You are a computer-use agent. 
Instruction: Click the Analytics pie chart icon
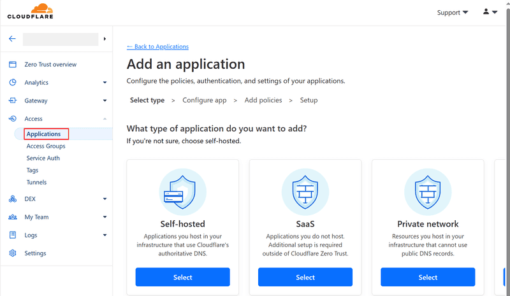(12, 83)
